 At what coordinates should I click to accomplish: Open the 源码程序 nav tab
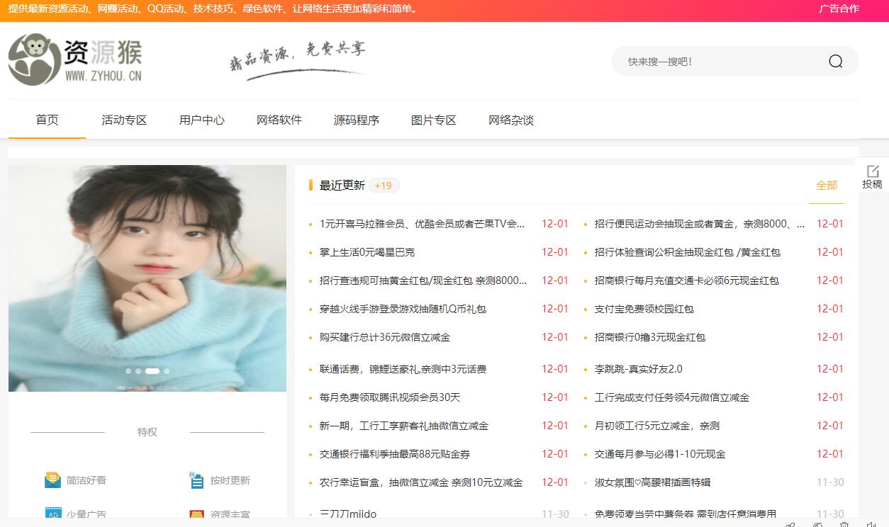[x=356, y=120]
